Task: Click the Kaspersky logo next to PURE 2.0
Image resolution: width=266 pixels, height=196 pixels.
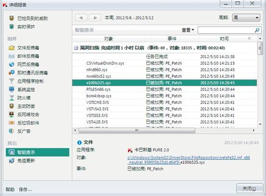Action: (130, 150)
